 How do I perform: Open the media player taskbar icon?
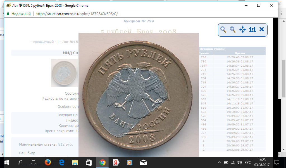click(130, 162)
